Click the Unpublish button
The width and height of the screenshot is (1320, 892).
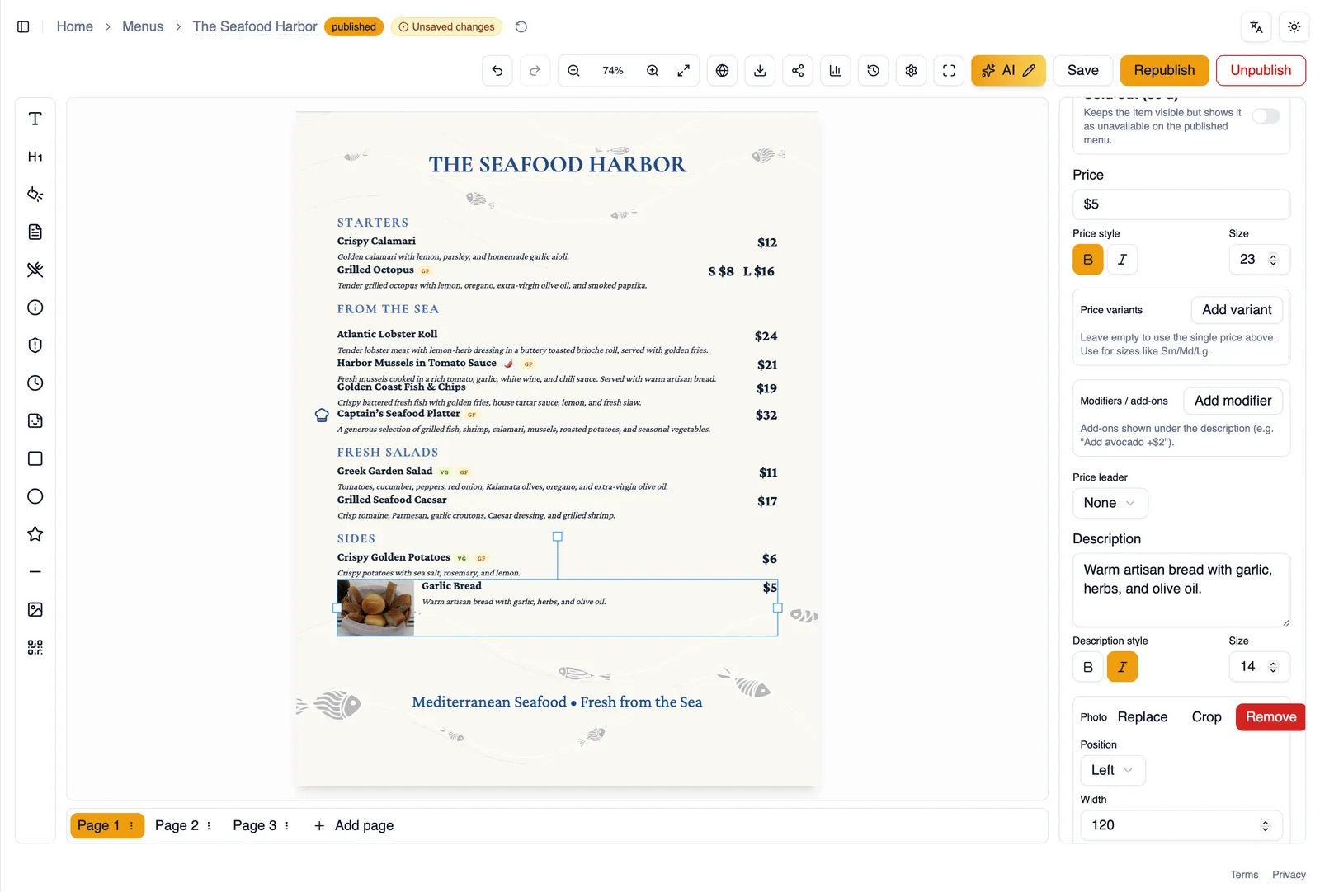click(x=1261, y=71)
